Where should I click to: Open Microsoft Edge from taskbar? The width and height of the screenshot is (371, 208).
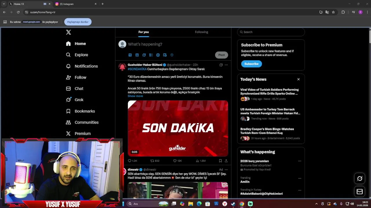pos(199,204)
